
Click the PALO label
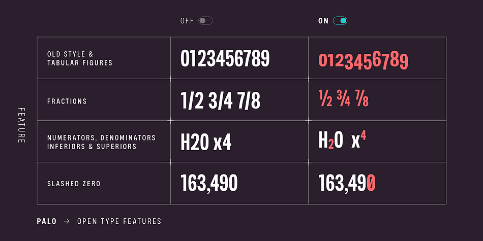pos(47,221)
